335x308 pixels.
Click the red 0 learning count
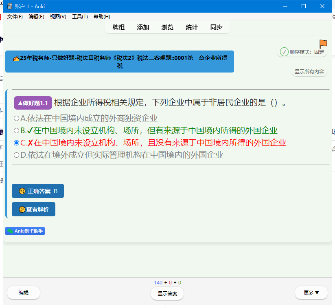point(170,283)
